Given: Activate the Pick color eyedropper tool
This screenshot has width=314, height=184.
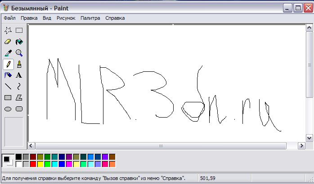Looking at the screenshot, I should [8, 53].
